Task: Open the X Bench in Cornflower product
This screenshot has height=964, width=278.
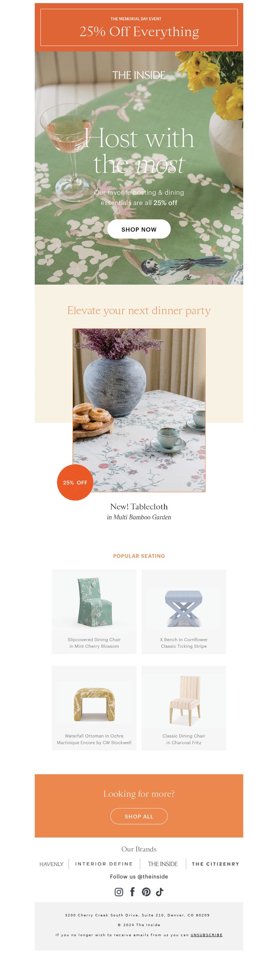Action: point(184,612)
